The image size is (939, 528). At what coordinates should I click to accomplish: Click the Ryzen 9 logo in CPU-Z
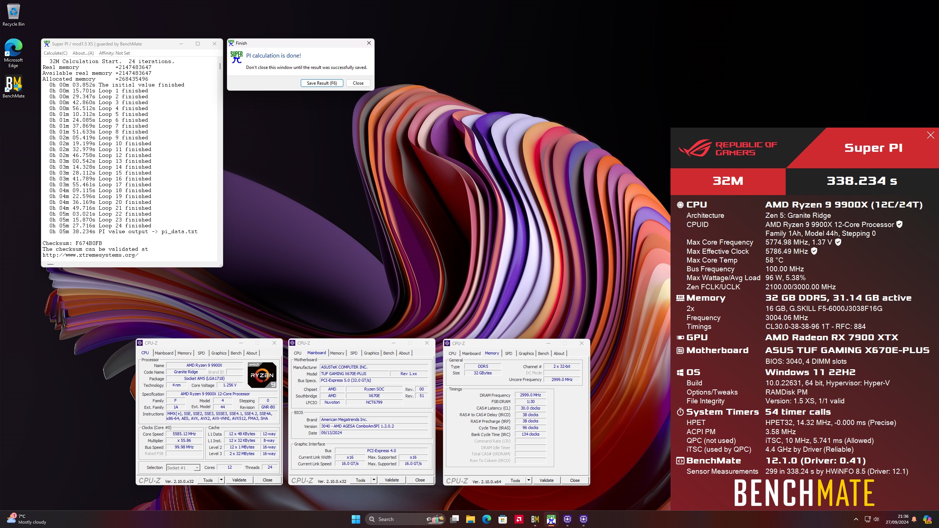point(262,375)
